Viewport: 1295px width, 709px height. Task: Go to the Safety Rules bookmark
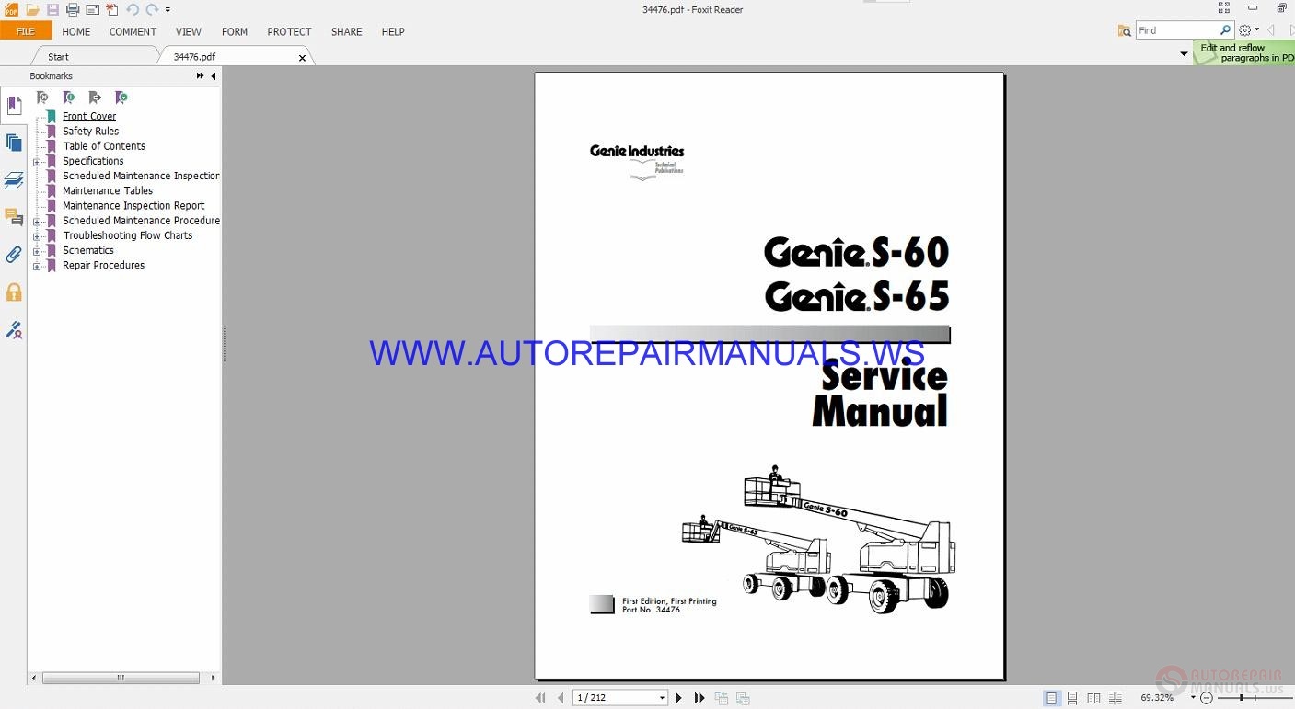point(90,132)
